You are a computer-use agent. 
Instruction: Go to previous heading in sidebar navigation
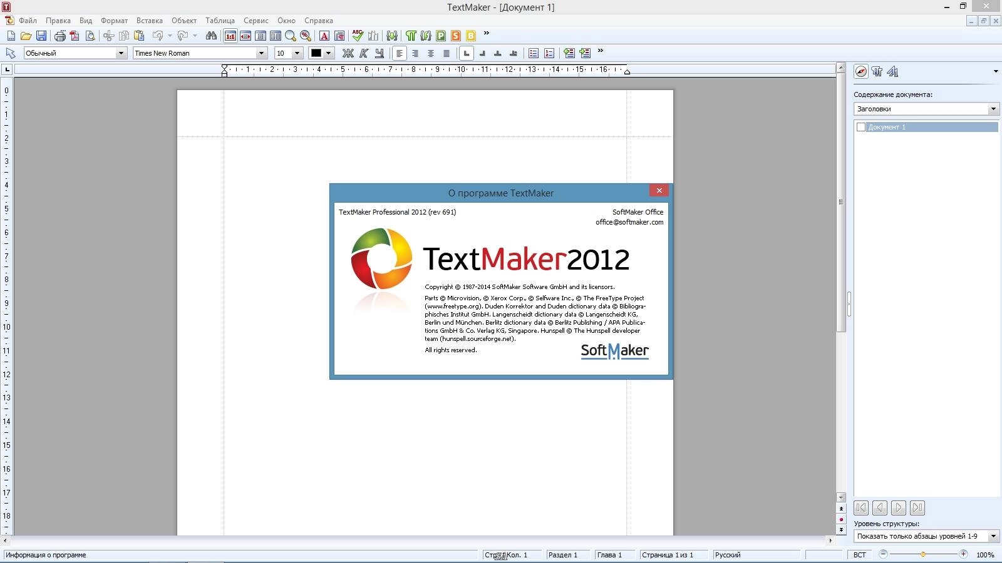[880, 508]
